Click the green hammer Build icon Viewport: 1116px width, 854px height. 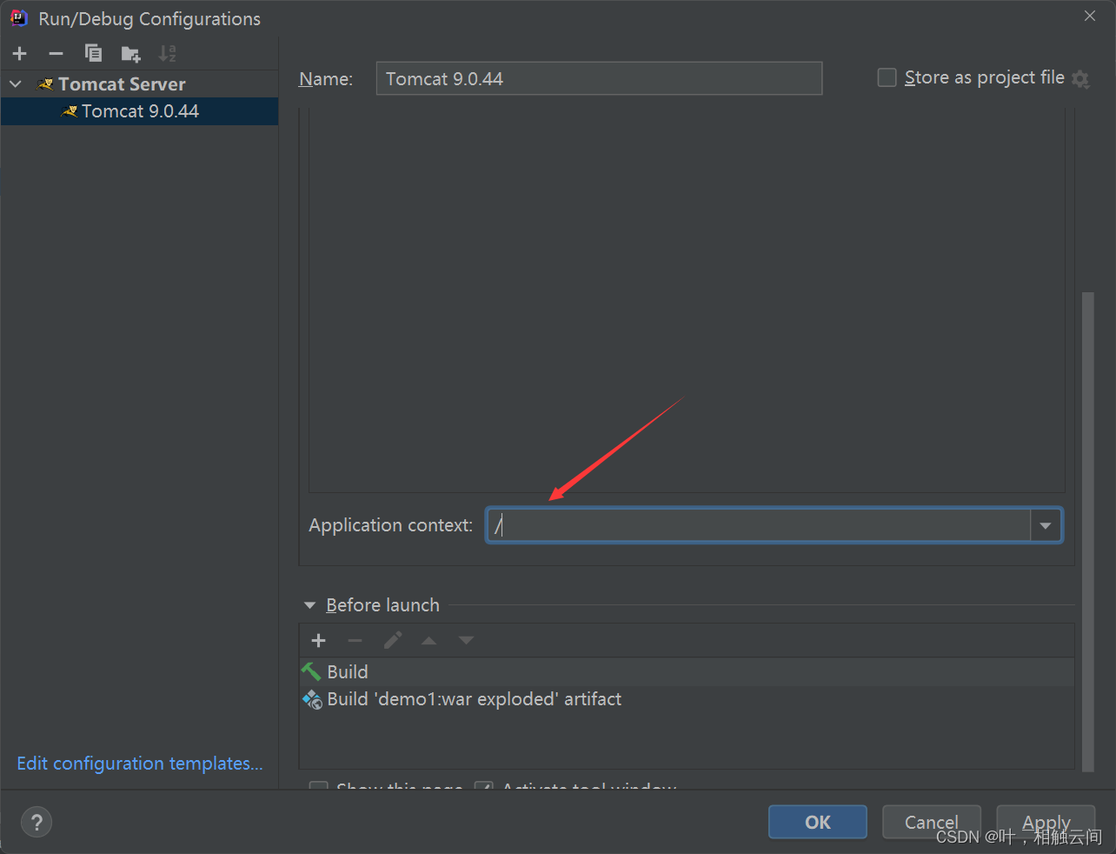click(x=311, y=672)
